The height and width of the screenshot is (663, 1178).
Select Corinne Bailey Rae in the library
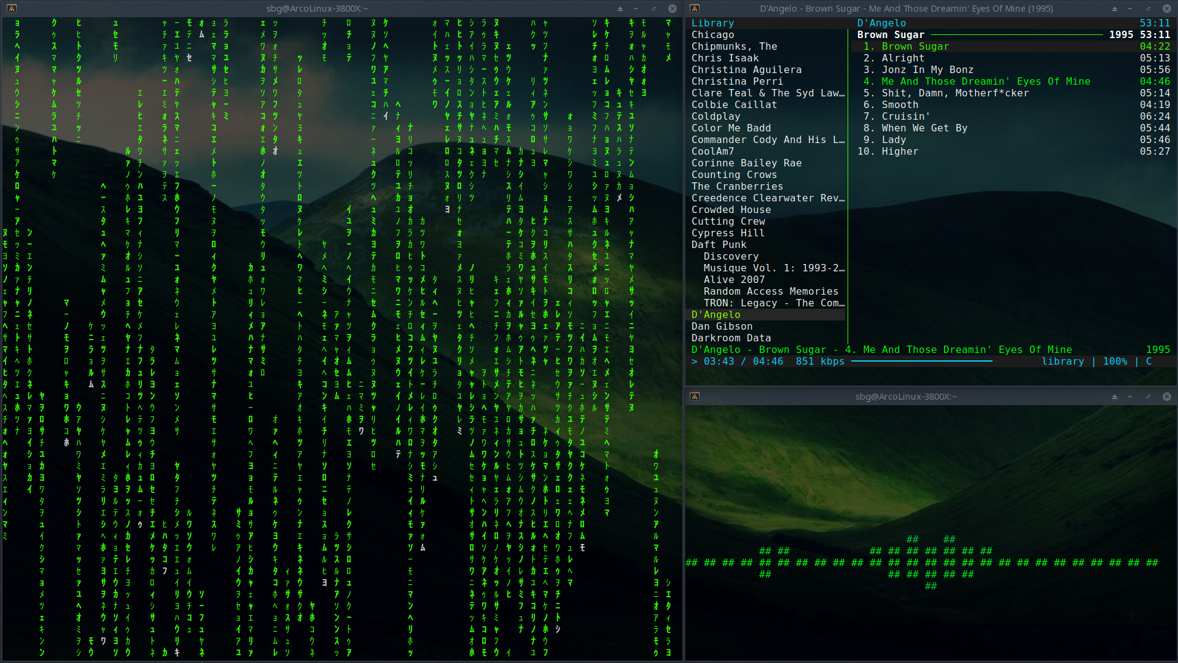click(746, 163)
